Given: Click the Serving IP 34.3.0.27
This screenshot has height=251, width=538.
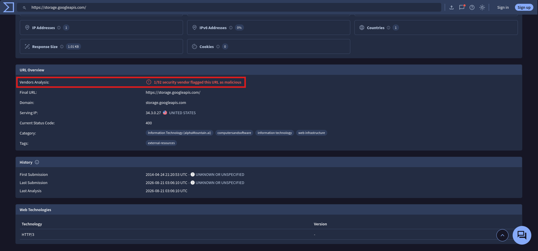Looking at the screenshot, I should tap(153, 113).
